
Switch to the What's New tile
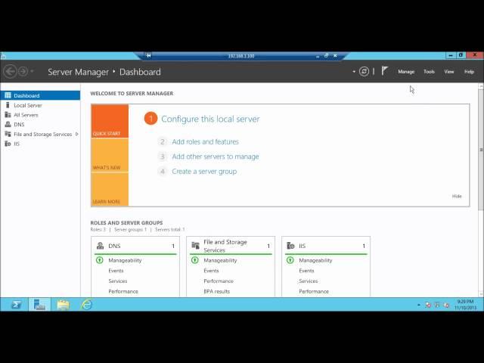110,155
